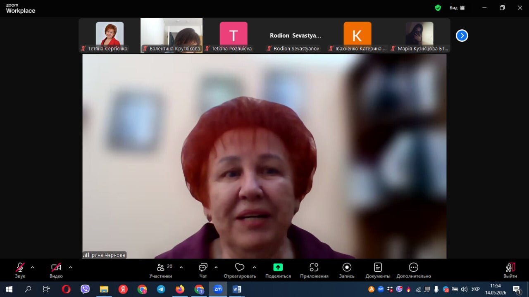Expand arrow next to Участники
This screenshot has height=297, width=529.
[181, 267]
